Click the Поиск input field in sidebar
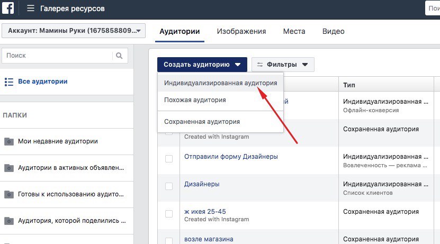440x244 pixels. click(57, 56)
